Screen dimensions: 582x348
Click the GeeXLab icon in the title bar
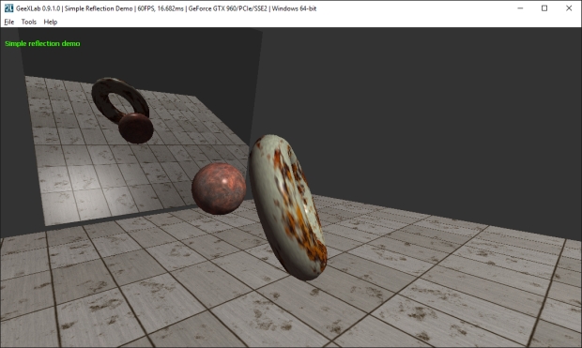tap(8, 8)
